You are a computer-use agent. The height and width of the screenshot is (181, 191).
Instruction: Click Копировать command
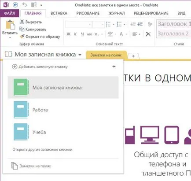tap(33, 30)
